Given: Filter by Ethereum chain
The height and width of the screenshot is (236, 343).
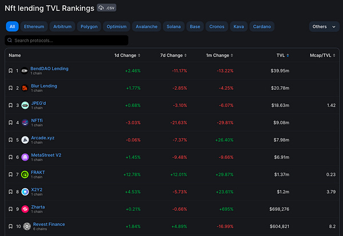Looking at the screenshot, I should [x=34, y=26].
